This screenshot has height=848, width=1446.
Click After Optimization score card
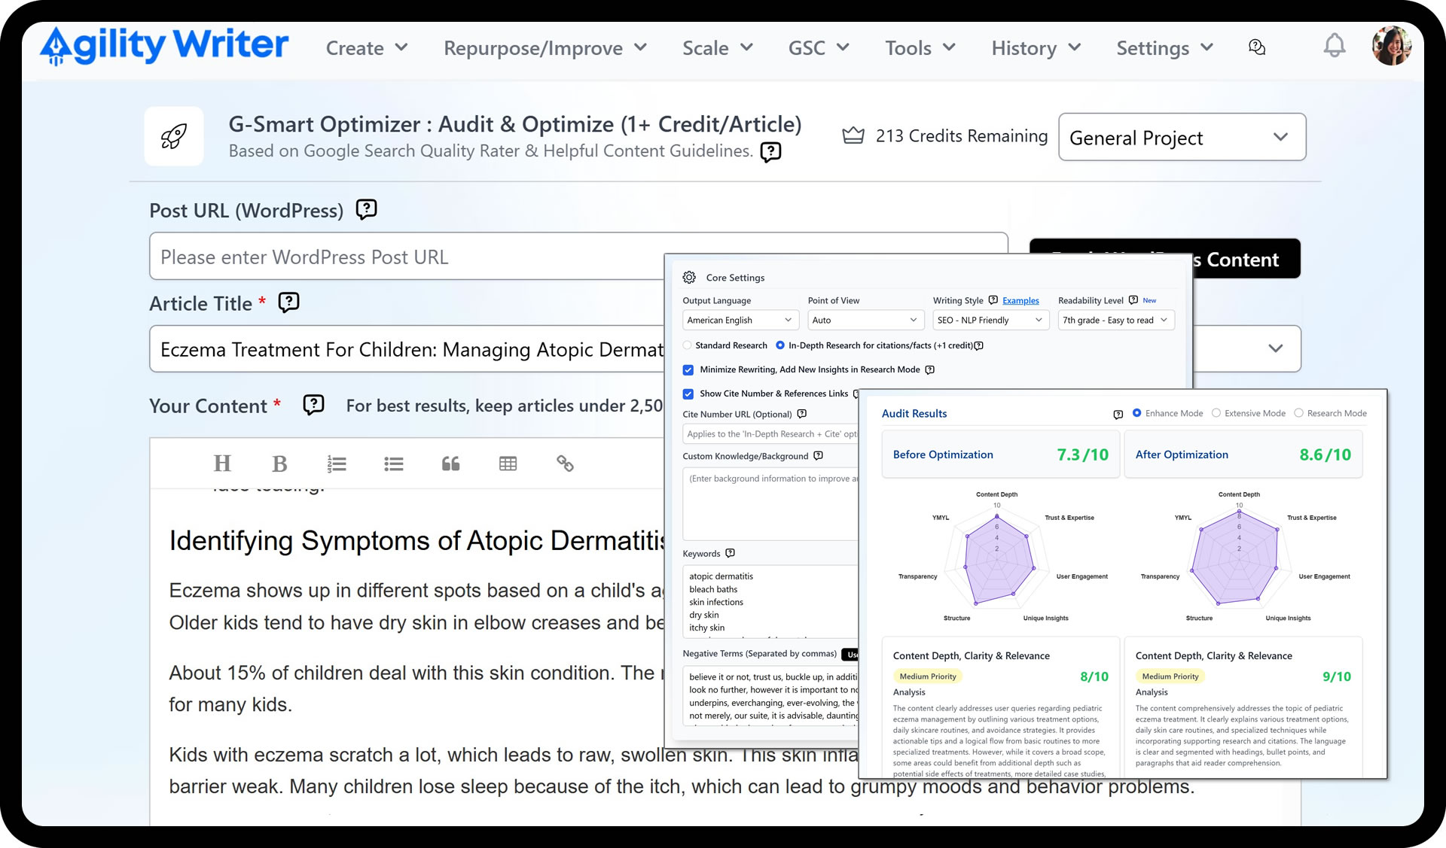click(1243, 454)
